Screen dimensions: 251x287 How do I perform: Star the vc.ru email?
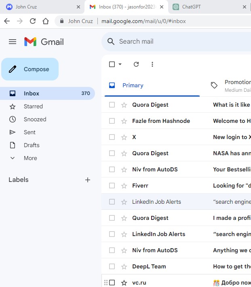(x=124, y=283)
